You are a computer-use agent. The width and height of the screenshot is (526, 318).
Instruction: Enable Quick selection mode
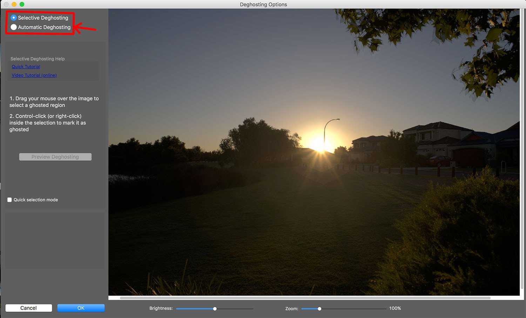tap(9, 199)
